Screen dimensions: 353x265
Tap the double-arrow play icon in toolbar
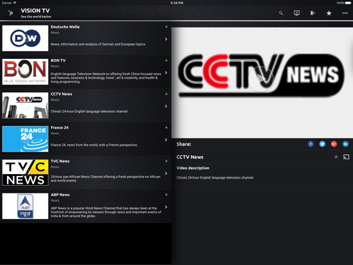click(313, 13)
